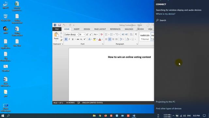Open the highlight color dropdown arrow

[x=97, y=39]
